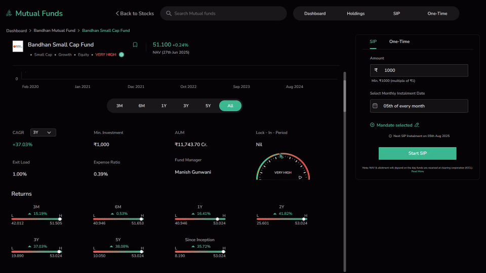Click the 2Y return 41.82% value
This screenshot has height=273, width=486.
(x=285, y=213)
